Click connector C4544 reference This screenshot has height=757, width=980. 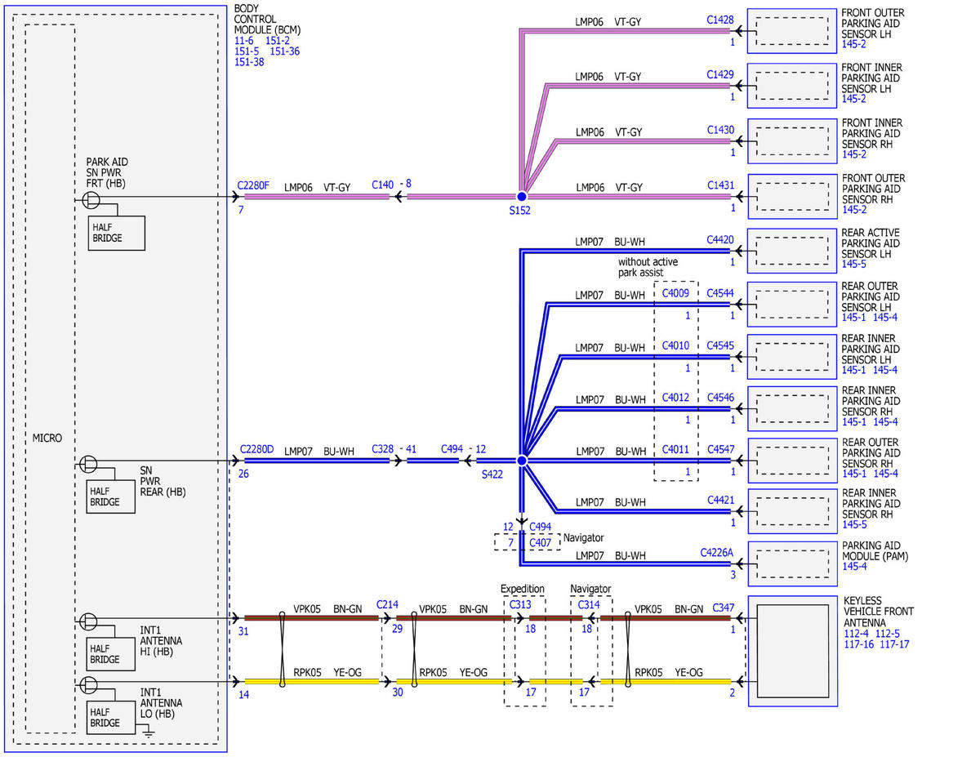pyautogui.click(x=720, y=292)
